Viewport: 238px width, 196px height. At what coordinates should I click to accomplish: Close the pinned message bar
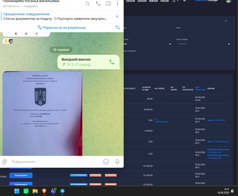117,16
